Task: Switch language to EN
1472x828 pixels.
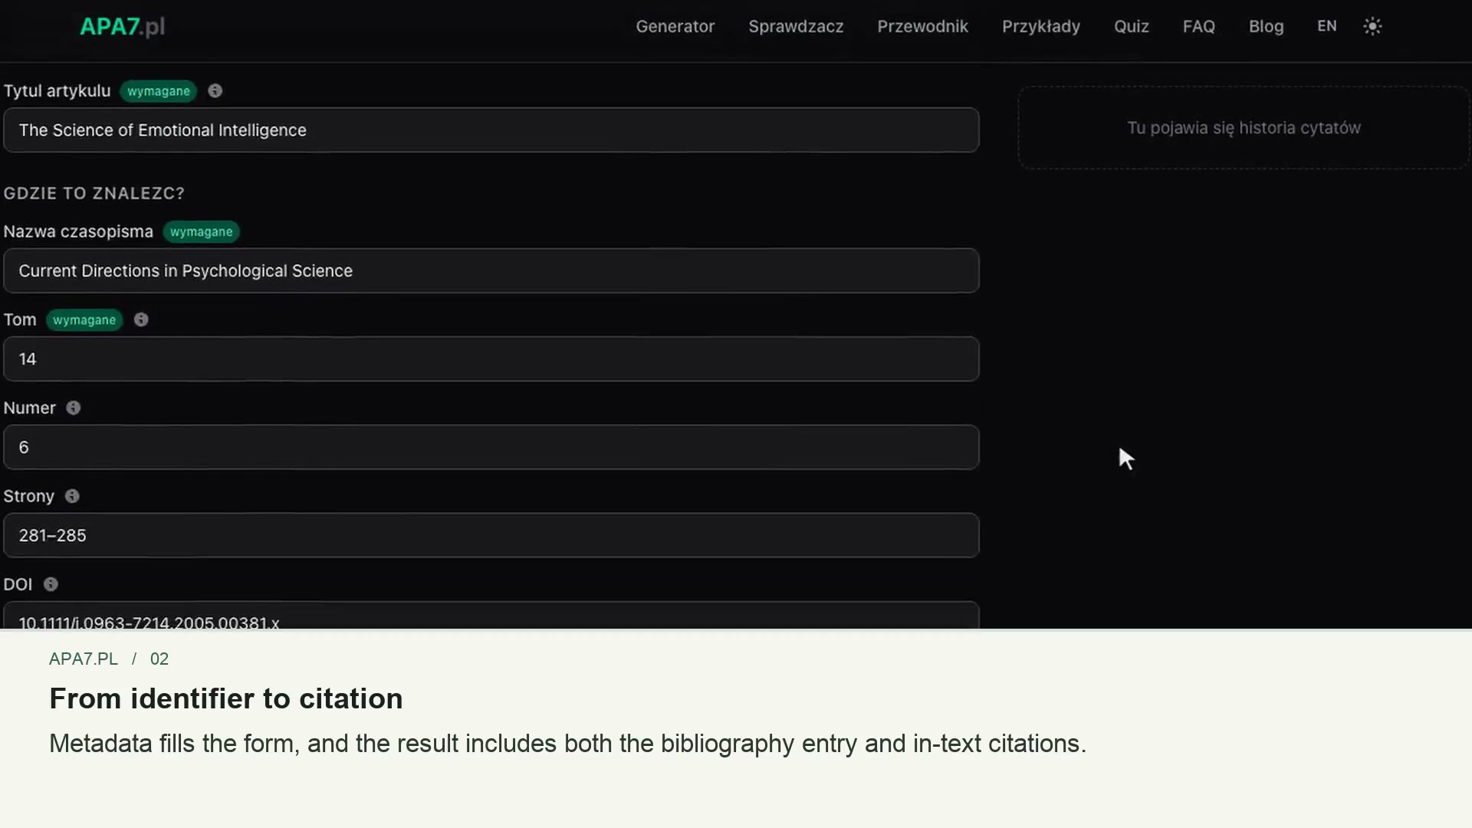Action: [x=1327, y=26]
